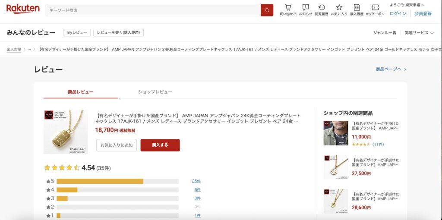Open the my coupon (myクーポン) icon

pyautogui.click(x=375, y=10)
